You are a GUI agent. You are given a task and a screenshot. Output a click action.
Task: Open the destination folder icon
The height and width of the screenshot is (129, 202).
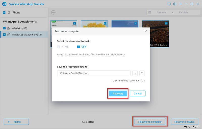(142, 73)
